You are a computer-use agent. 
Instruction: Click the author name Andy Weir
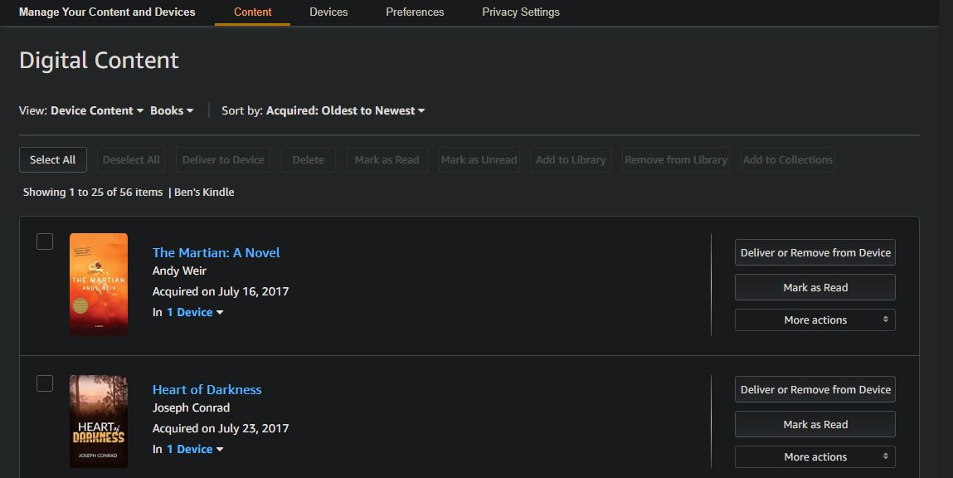pyautogui.click(x=179, y=271)
